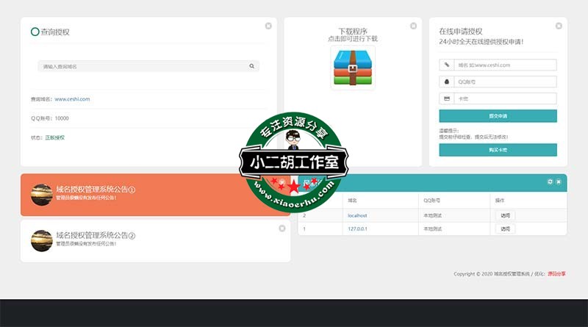
Task: Click the 查询授权 circle icon
Action: [x=35, y=32]
